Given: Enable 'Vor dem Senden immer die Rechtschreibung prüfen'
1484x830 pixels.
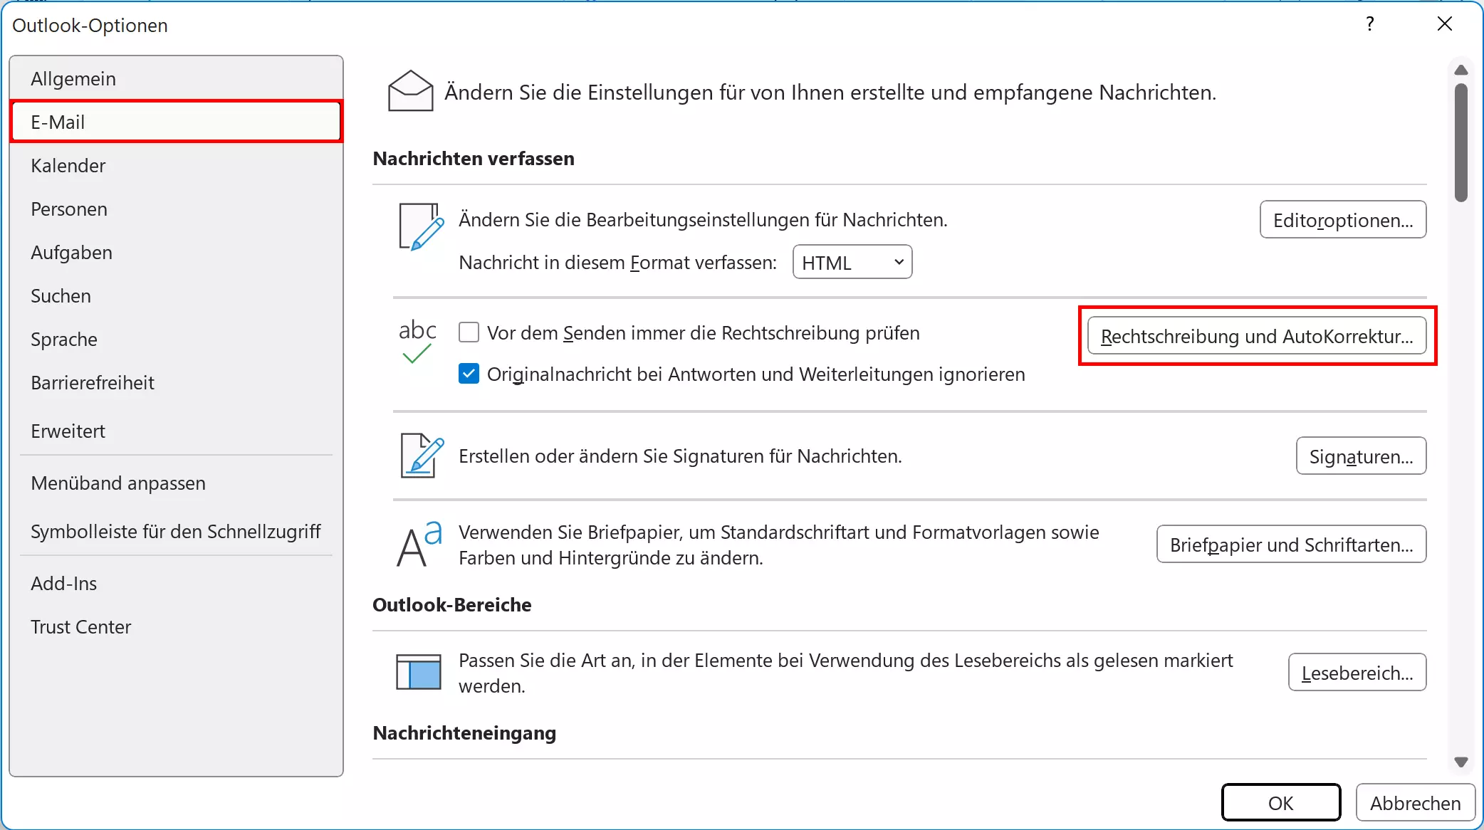Looking at the screenshot, I should tap(469, 332).
